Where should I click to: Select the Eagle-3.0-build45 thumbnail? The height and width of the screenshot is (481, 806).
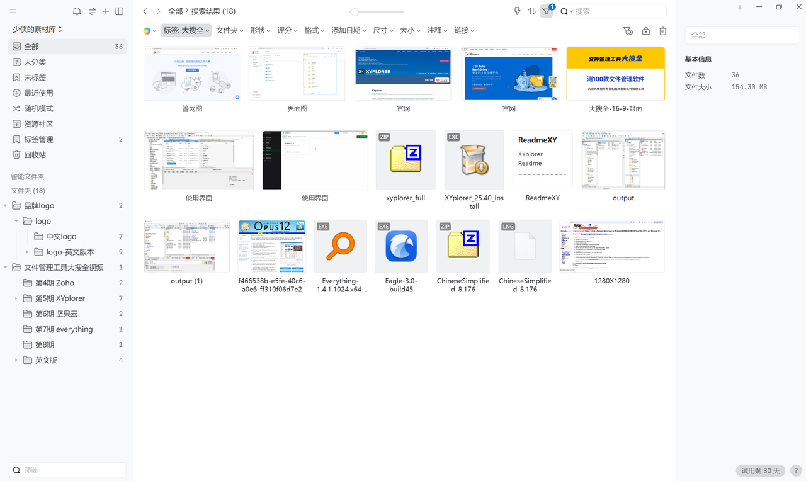click(401, 246)
